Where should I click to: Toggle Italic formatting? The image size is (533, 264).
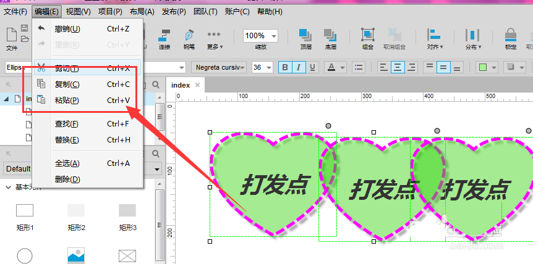(299, 67)
